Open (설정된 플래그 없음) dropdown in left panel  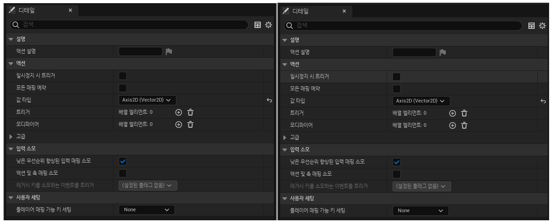click(x=148, y=185)
